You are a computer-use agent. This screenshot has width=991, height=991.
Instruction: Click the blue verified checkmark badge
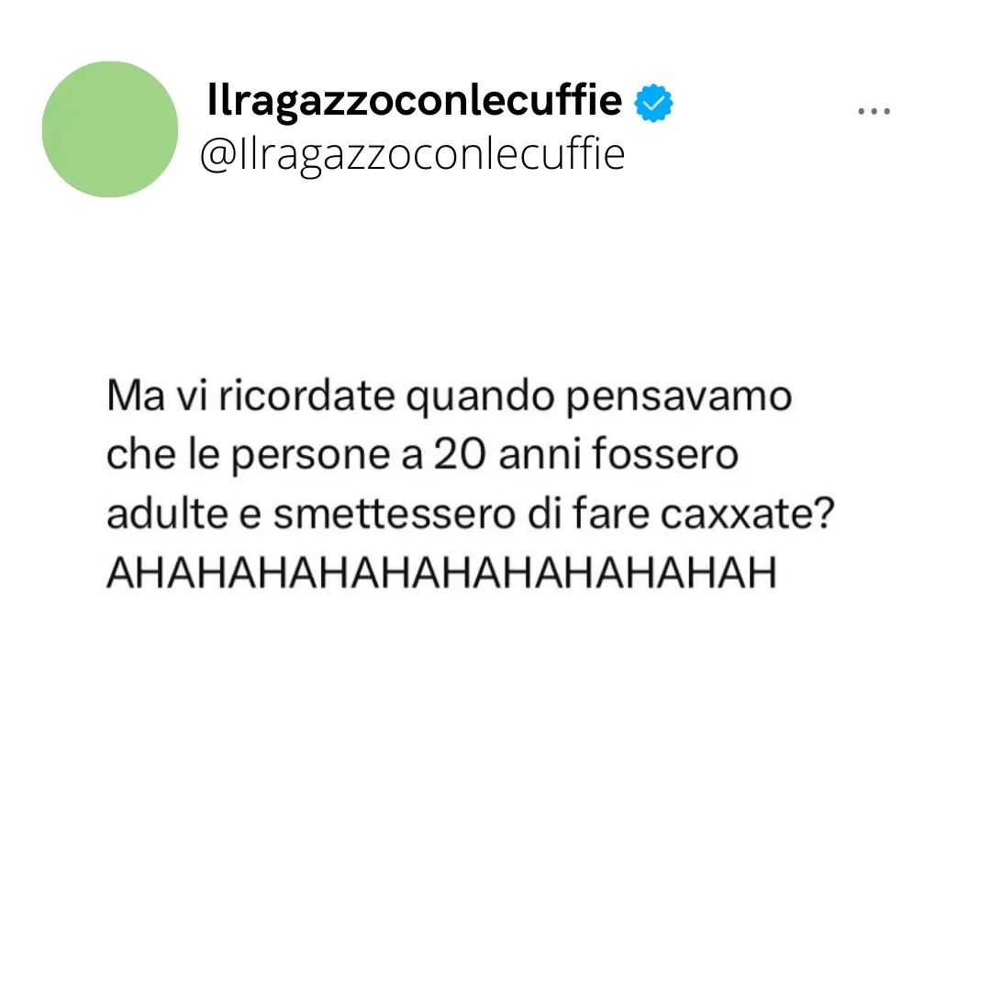click(x=653, y=103)
